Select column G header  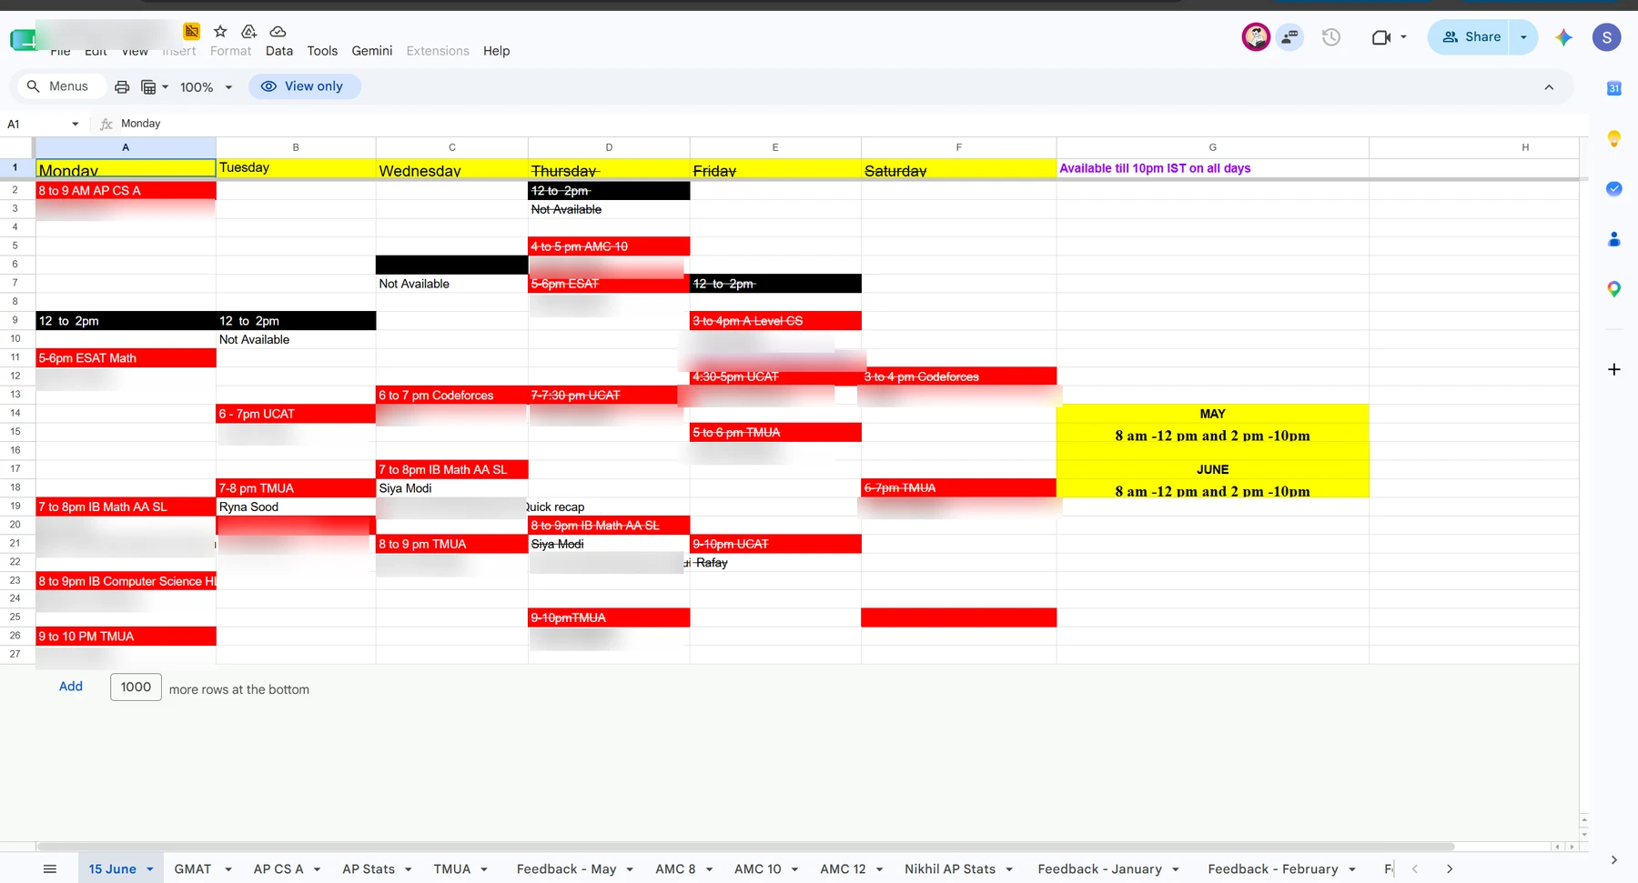[x=1212, y=147]
